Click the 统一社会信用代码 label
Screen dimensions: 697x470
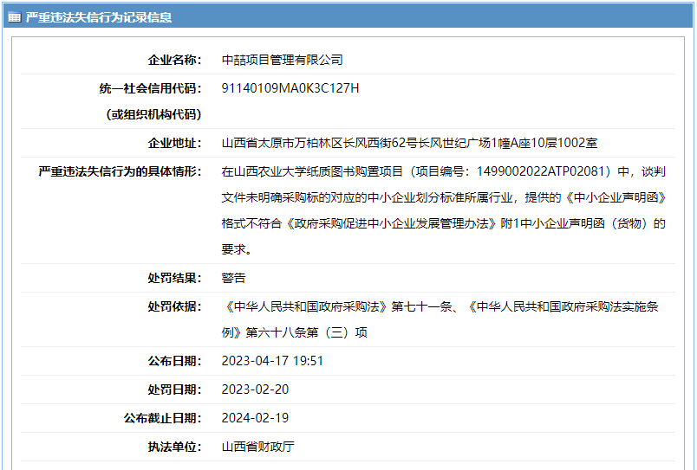pyautogui.click(x=150, y=88)
